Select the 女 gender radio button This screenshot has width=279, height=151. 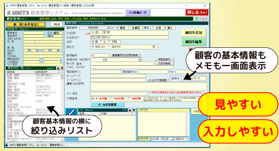(101, 42)
